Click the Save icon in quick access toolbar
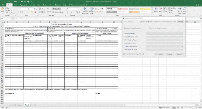The width and height of the screenshot is (202, 109). (22, 1)
